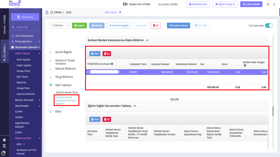
Task: Go to İşletme Hesabı Özeti link
Action: tap(67, 92)
